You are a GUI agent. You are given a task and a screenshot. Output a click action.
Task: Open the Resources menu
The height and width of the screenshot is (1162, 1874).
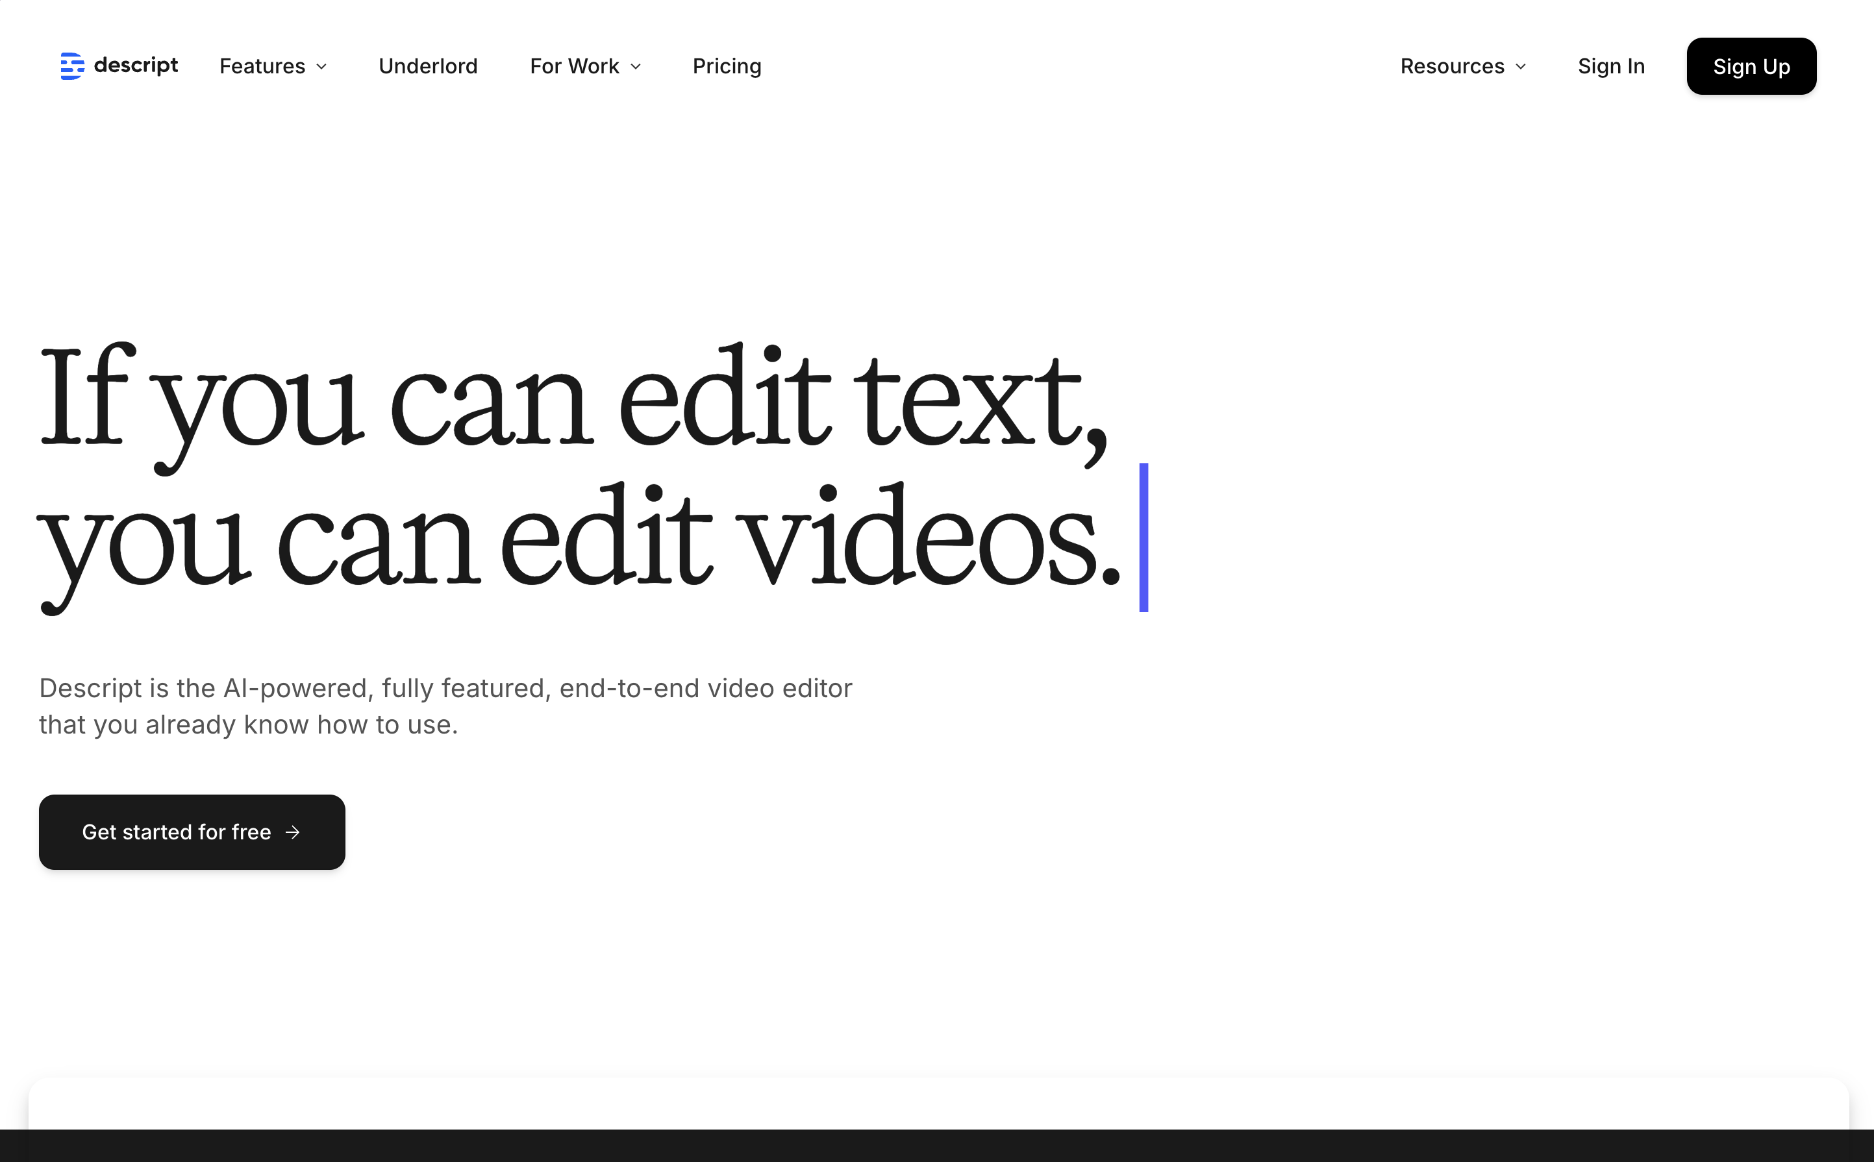tap(1463, 66)
